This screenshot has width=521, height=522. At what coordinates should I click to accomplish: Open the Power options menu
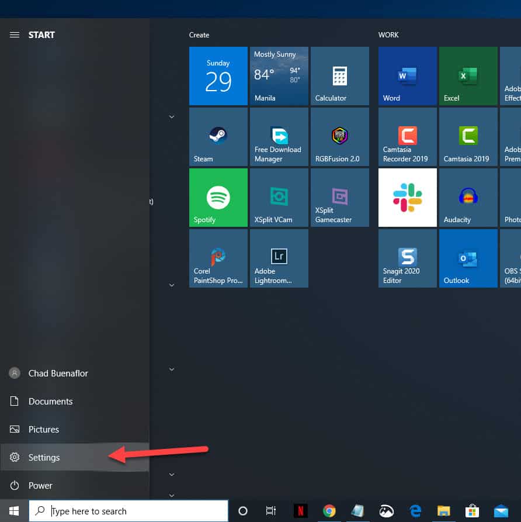[75, 485]
